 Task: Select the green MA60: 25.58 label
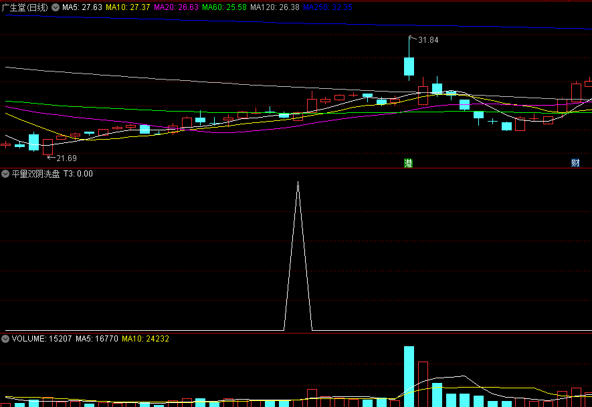224,7
